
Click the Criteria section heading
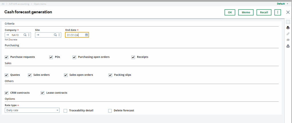tap(9, 24)
